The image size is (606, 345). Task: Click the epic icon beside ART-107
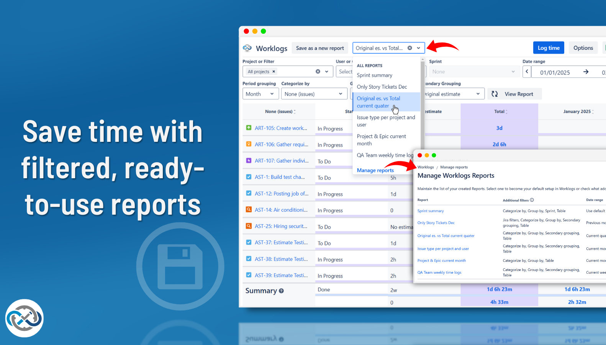pos(249,161)
